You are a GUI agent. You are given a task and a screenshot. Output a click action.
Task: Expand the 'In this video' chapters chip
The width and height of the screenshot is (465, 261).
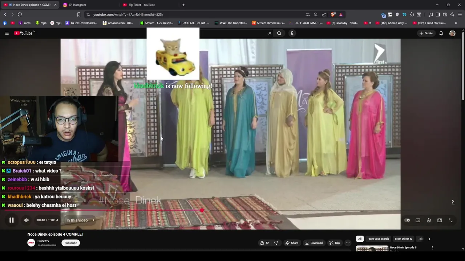point(80,220)
